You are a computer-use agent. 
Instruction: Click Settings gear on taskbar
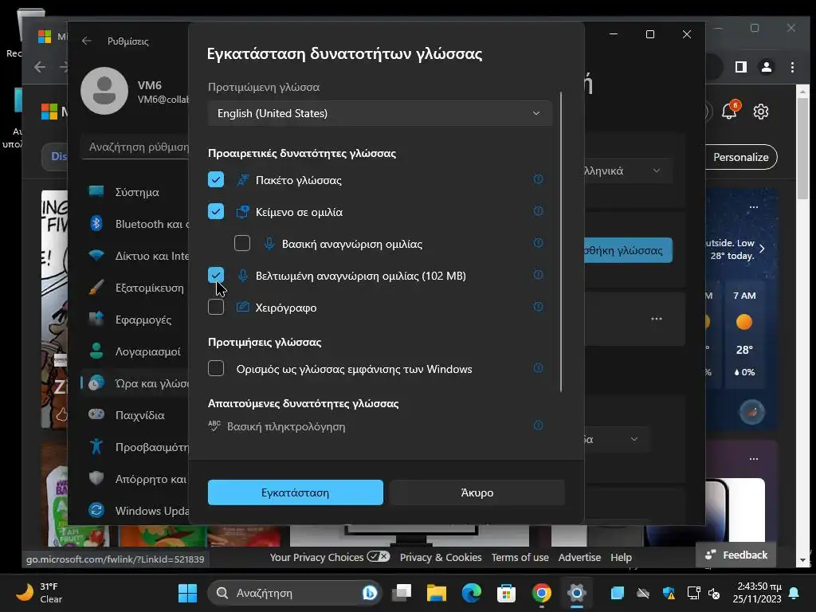tap(577, 593)
